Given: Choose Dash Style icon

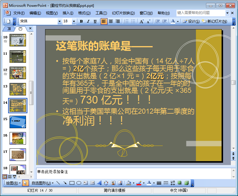Looking at the screenshot, I should (x=166, y=183).
